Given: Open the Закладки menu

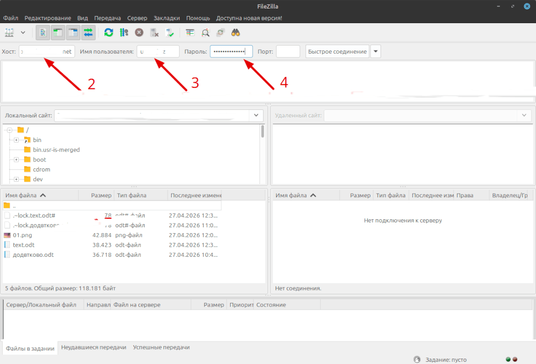Looking at the screenshot, I should click(x=167, y=18).
